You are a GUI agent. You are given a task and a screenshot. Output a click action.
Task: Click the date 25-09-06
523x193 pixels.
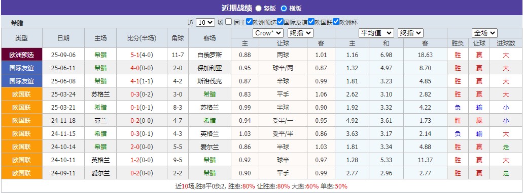click(63, 55)
